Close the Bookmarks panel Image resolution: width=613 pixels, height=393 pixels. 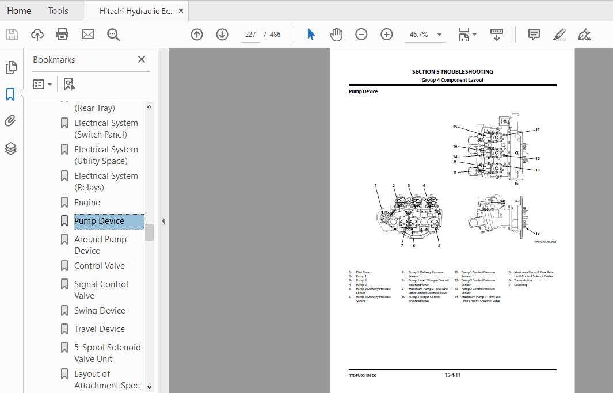(x=142, y=59)
